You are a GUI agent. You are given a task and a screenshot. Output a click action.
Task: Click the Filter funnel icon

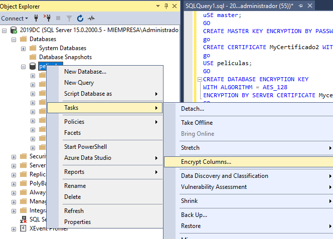70,18
